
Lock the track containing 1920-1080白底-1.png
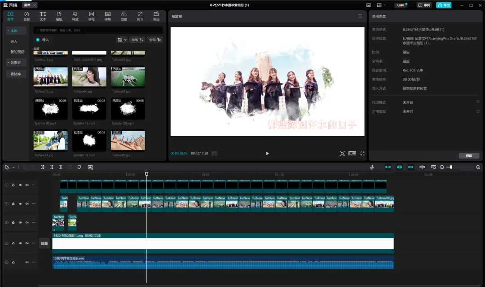(x=13, y=243)
